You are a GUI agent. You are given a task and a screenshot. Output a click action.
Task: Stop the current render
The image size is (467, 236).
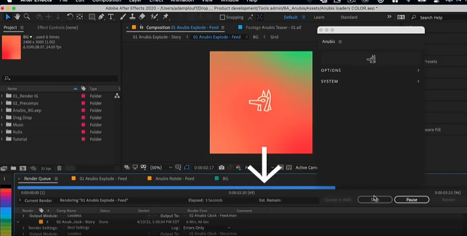click(375, 199)
